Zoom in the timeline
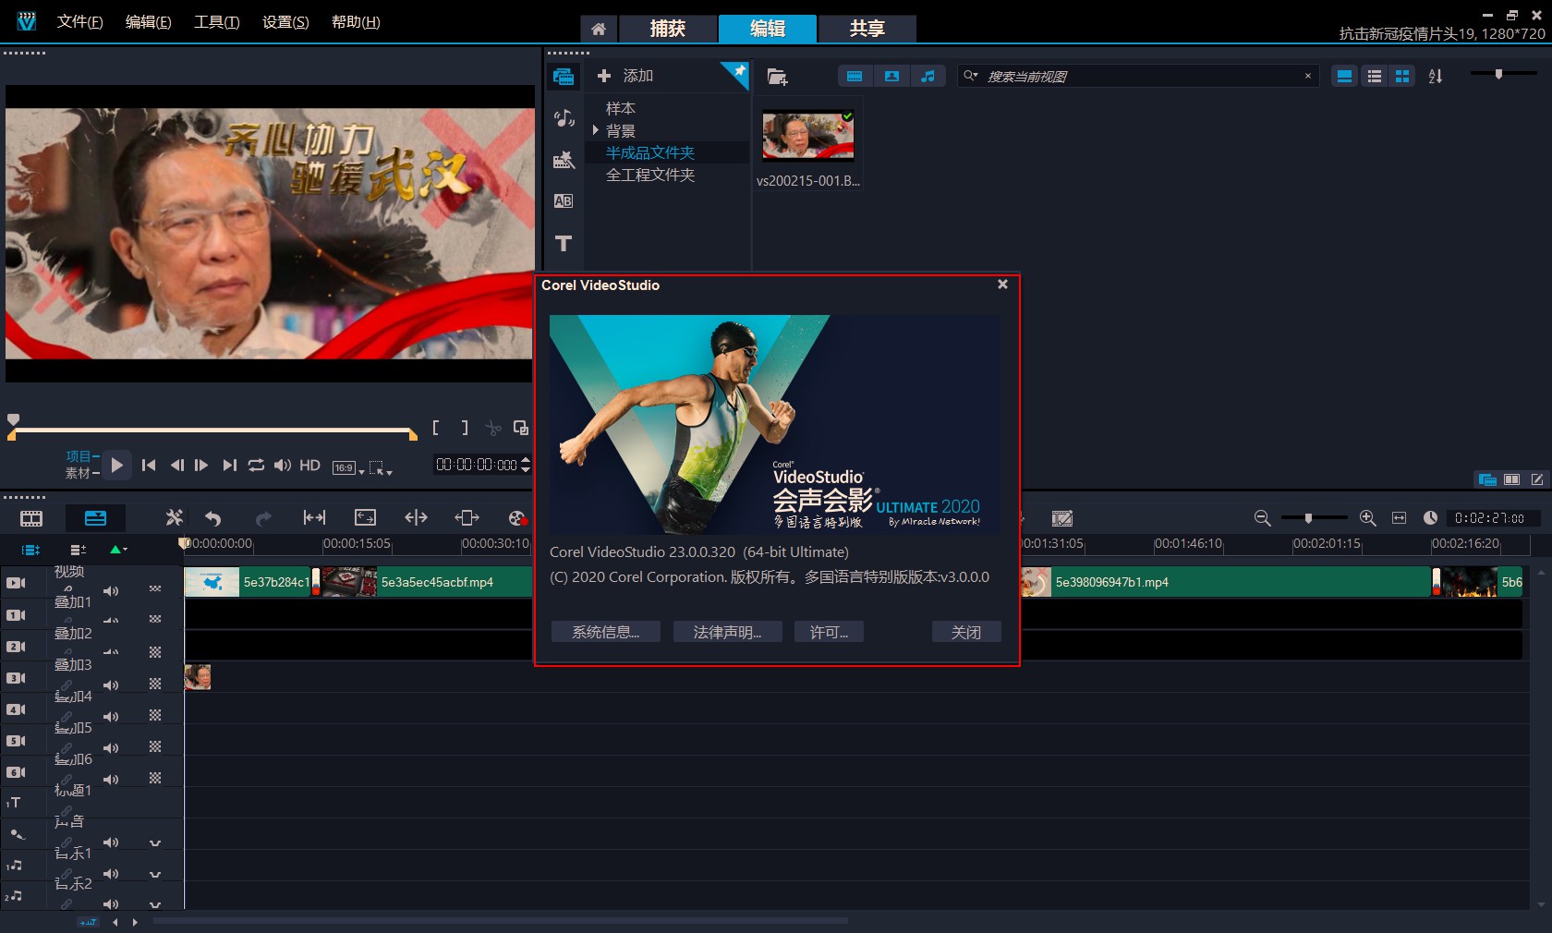 click(x=1368, y=518)
